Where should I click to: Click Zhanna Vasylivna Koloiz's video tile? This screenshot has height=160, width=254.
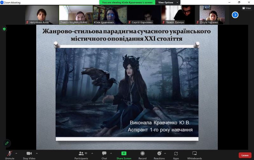tap(76, 15)
